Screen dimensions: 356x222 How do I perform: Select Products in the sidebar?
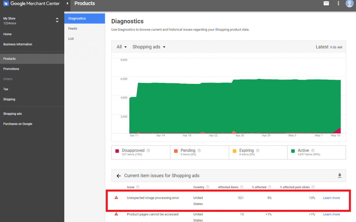32,59
